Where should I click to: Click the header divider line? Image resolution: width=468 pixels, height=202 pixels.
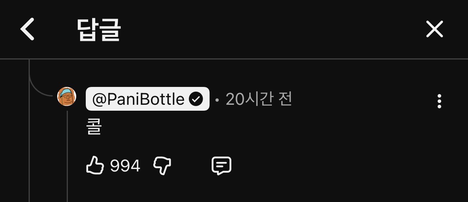[x=234, y=59]
